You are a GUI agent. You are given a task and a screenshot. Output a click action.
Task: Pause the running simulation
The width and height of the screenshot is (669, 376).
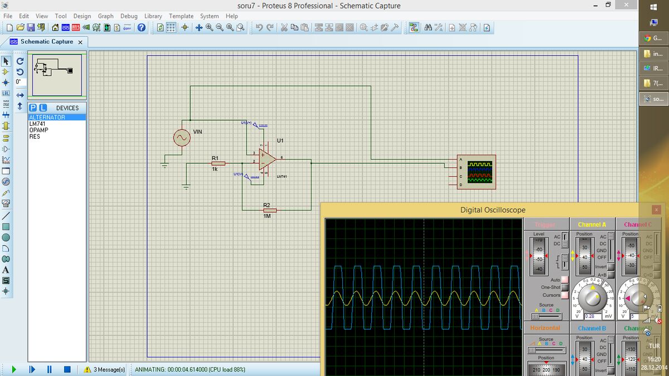click(x=50, y=369)
